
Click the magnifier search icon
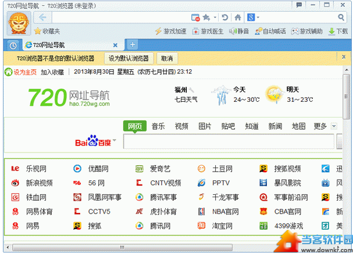point(341,17)
